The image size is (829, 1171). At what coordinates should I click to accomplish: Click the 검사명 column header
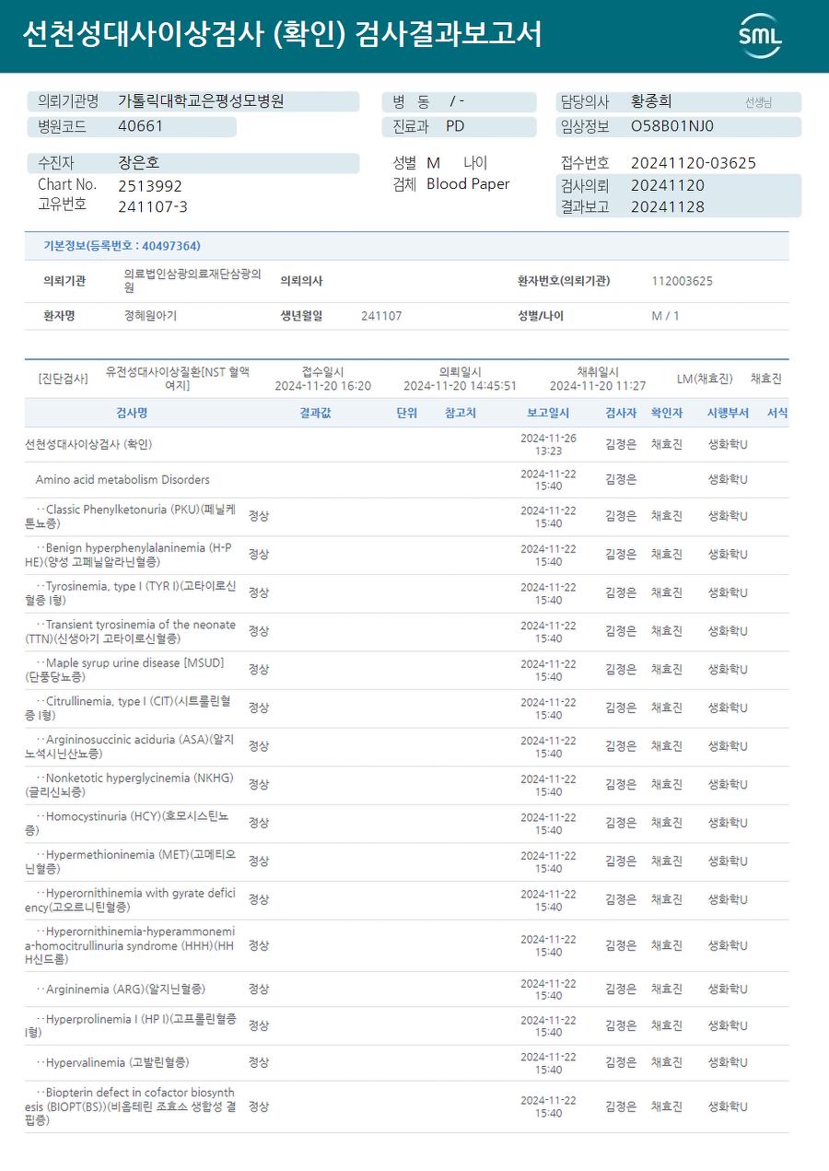tap(132, 413)
